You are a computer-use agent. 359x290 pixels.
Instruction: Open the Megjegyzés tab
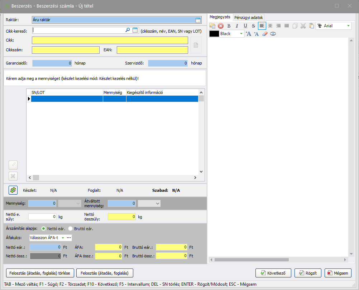tap(220, 17)
